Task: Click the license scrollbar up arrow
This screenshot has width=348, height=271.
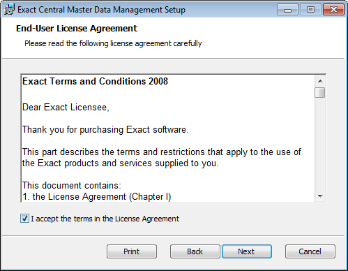Action: (320, 81)
